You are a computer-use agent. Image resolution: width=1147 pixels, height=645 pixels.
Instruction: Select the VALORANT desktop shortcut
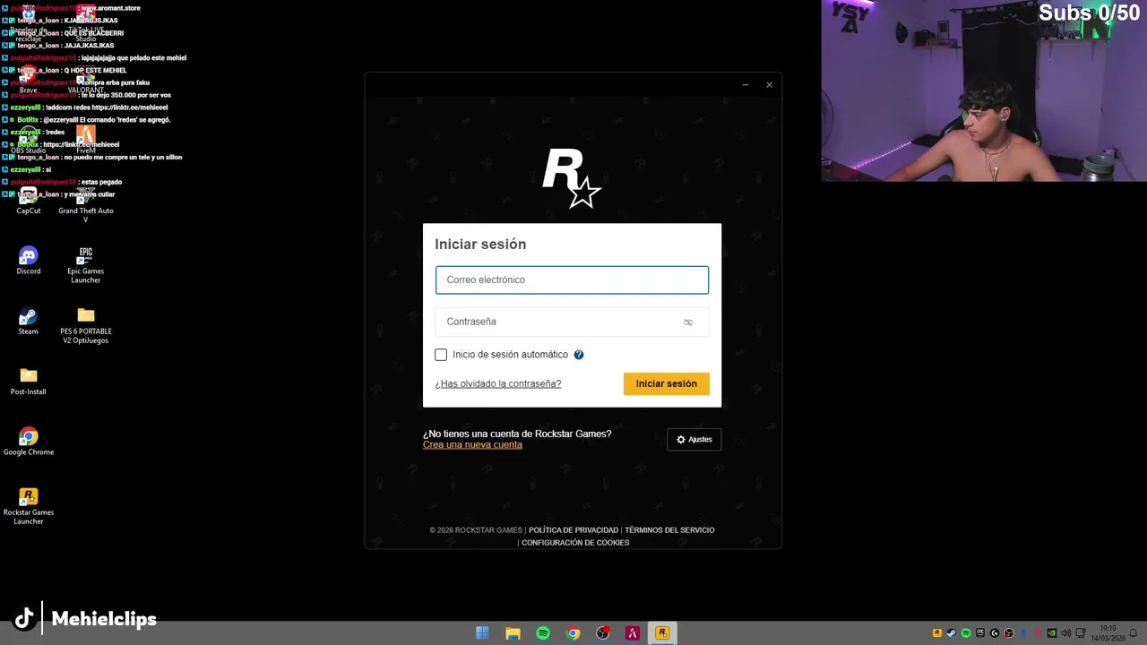(86, 80)
